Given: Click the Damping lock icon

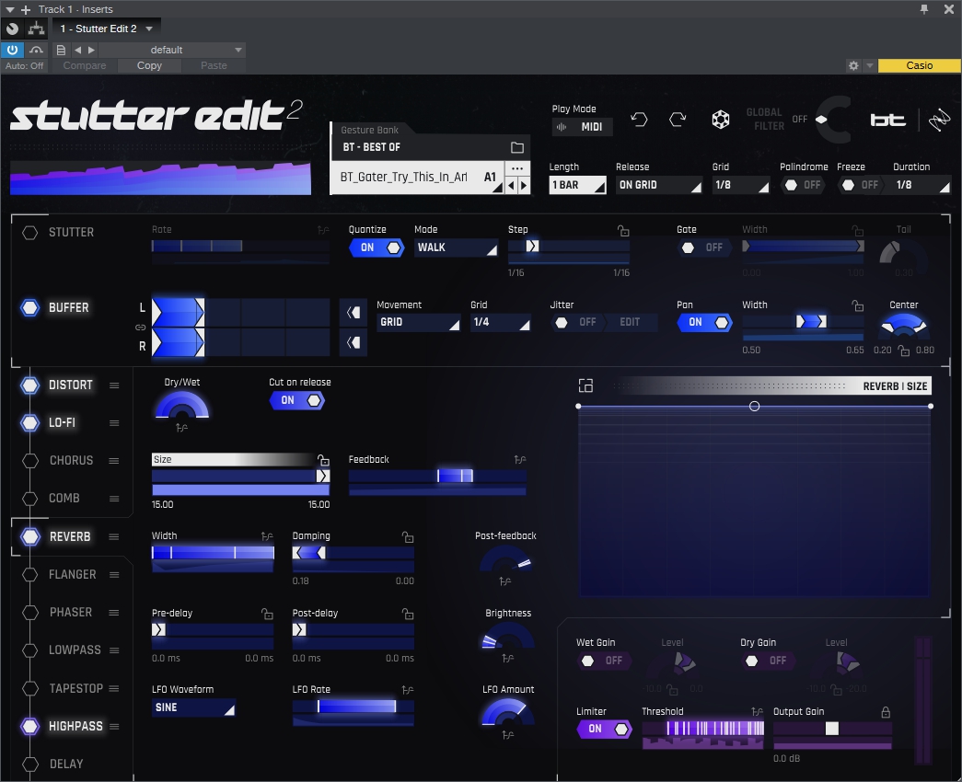Looking at the screenshot, I should pyautogui.click(x=408, y=537).
